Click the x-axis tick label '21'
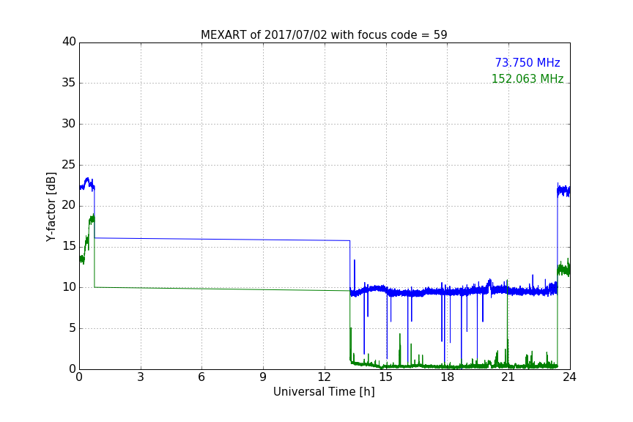This screenshot has height=422, width=633. [508, 377]
